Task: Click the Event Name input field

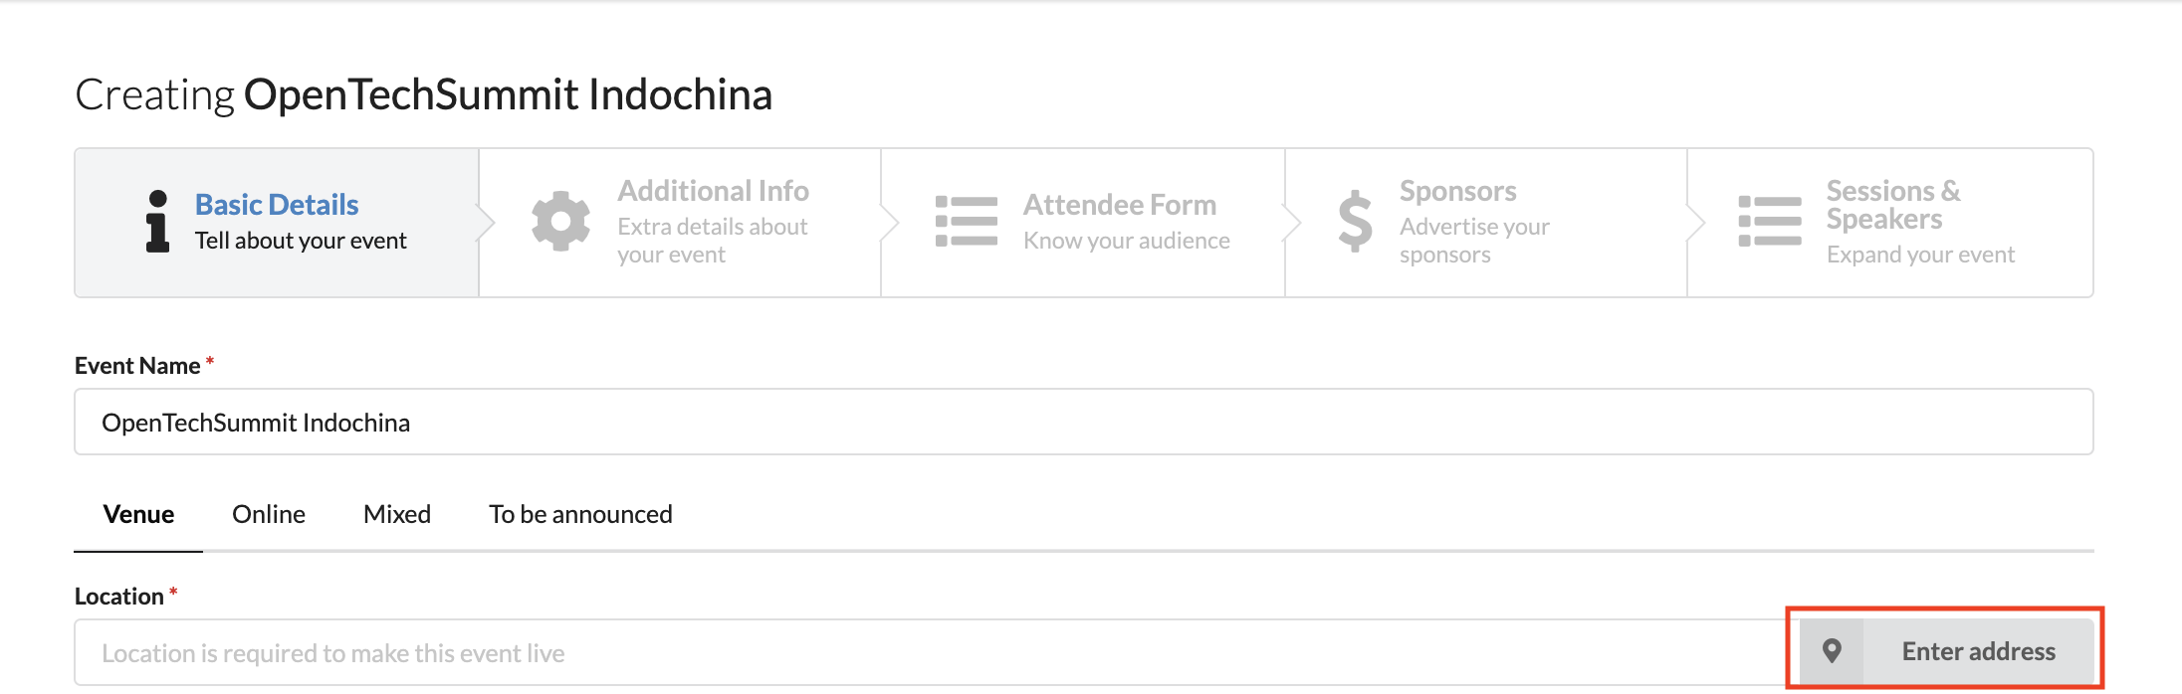Action: click(x=1083, y=422)
